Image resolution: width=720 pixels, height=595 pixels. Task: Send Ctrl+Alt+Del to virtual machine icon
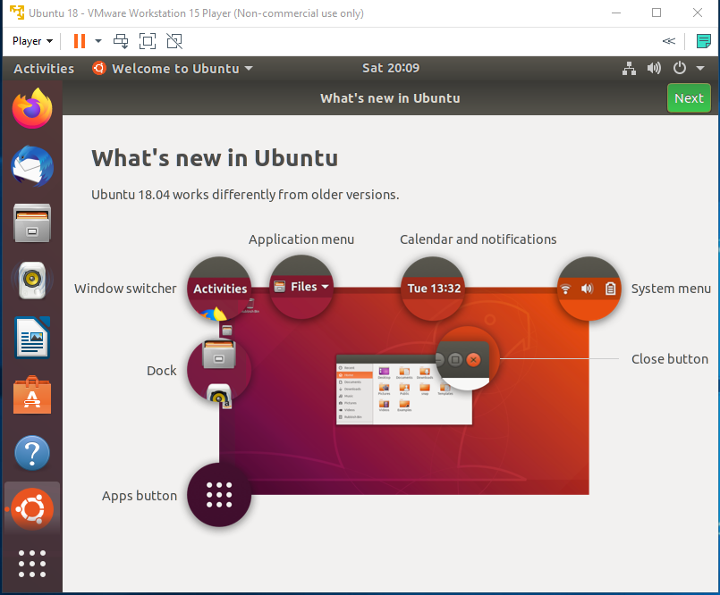[x=121, y=41]
